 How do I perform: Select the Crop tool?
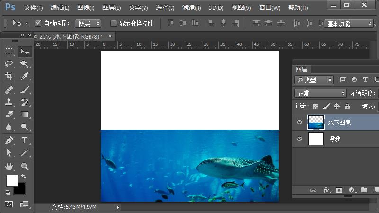coord(9,76)
